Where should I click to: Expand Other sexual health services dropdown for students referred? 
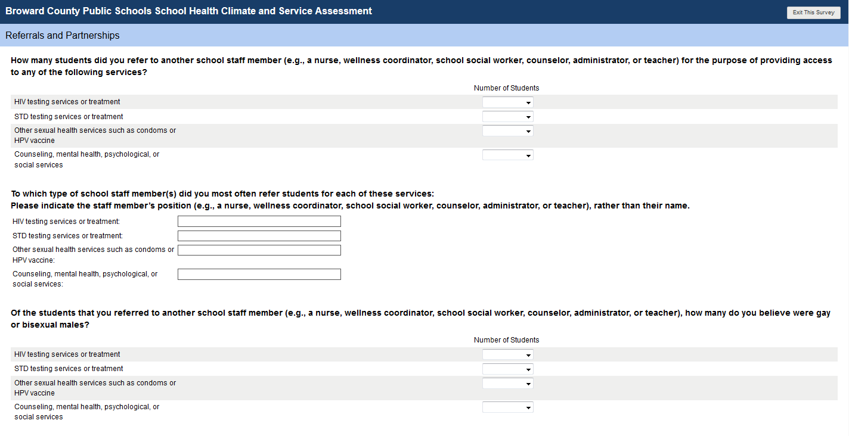click(508, 131)
